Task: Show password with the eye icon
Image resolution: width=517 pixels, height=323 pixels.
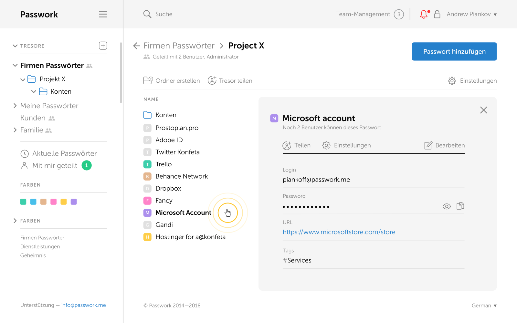Action: [x=447, y=206]
